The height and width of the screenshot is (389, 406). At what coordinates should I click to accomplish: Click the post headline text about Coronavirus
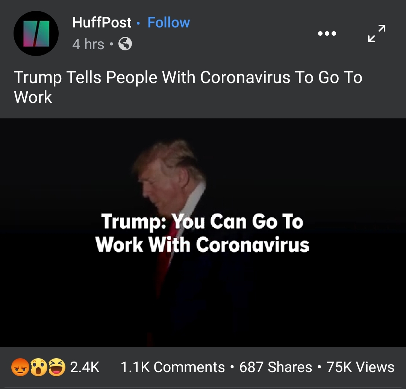point(188,87)
